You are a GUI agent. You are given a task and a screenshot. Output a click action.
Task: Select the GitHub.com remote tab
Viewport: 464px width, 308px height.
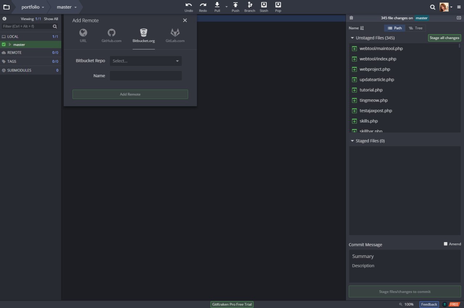[x=111, y=36]
